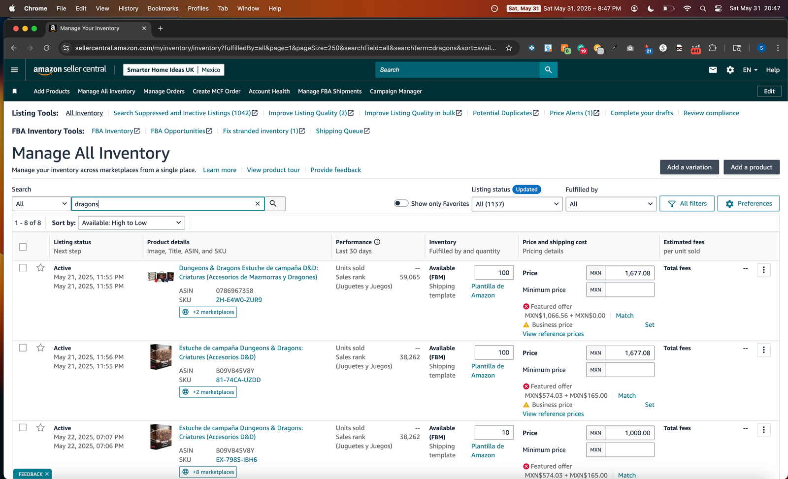Open Search Suppressed and Inactive Listings link
Screen dimensions: 788x479
coord(186,113)
